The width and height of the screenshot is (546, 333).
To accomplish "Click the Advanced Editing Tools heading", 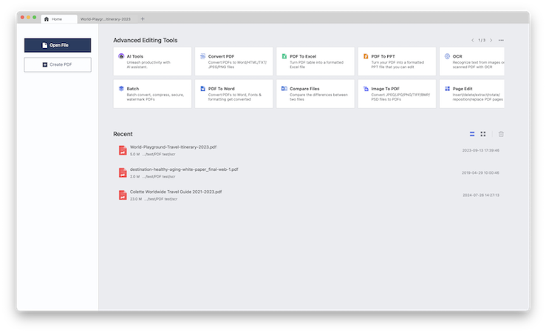I will click(x=146, y=41).
